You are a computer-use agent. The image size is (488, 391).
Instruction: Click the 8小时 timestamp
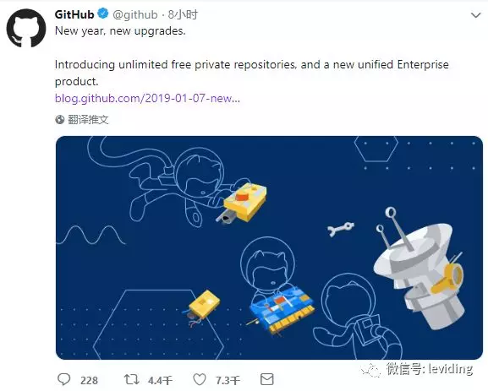click(x=183, y=14)
